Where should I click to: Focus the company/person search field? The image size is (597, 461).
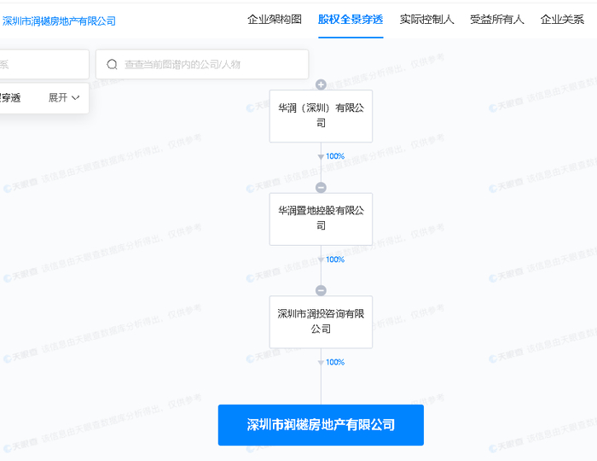pyautogui.click(x=202, y=64)
